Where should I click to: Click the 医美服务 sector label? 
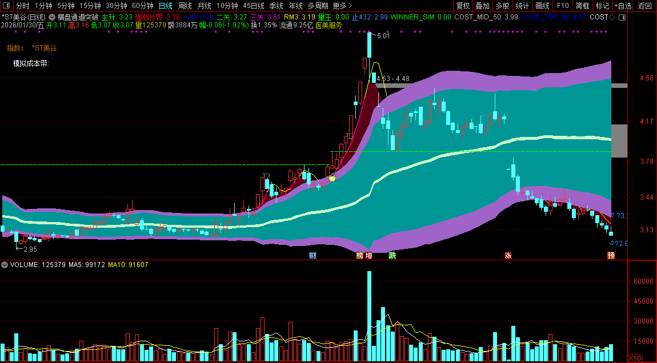[x=329, y=25]
